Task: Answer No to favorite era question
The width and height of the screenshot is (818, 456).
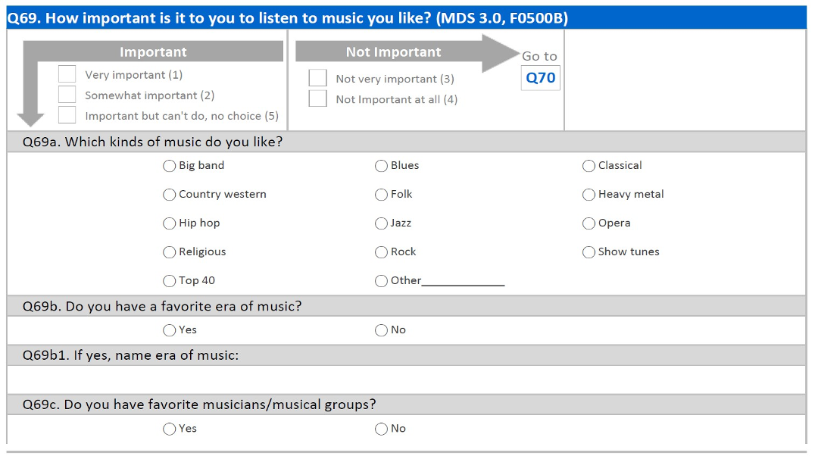Action: click(382, 330)
